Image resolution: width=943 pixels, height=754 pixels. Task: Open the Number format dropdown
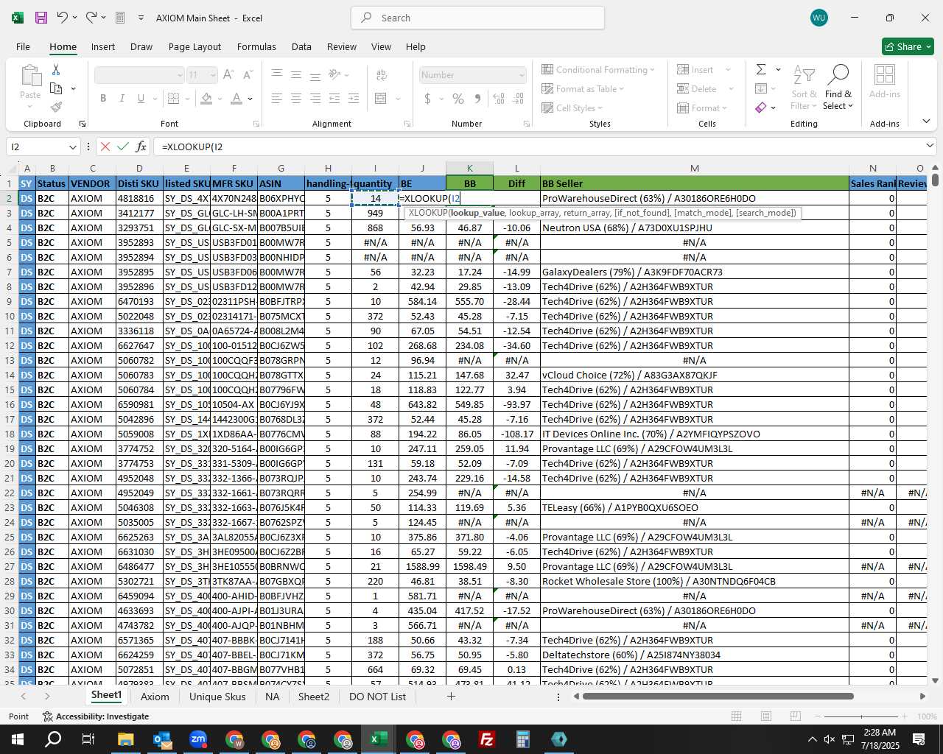(521, 75)
